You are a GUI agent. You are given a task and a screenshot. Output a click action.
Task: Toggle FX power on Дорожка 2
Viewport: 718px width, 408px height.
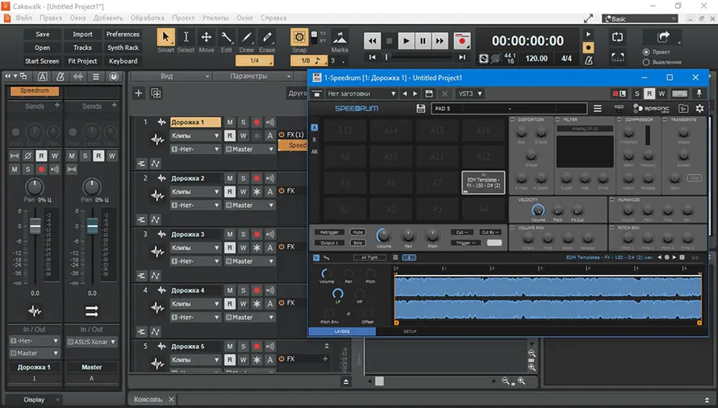pos(282,190)
